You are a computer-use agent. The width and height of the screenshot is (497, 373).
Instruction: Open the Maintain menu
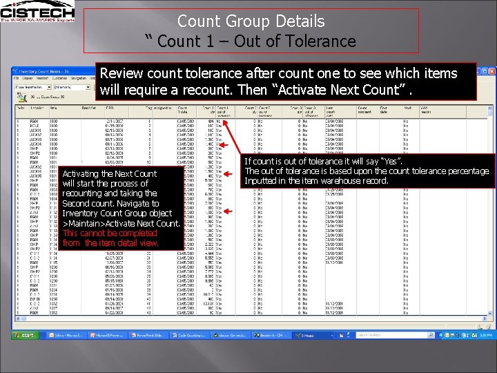tap(43, 78)
